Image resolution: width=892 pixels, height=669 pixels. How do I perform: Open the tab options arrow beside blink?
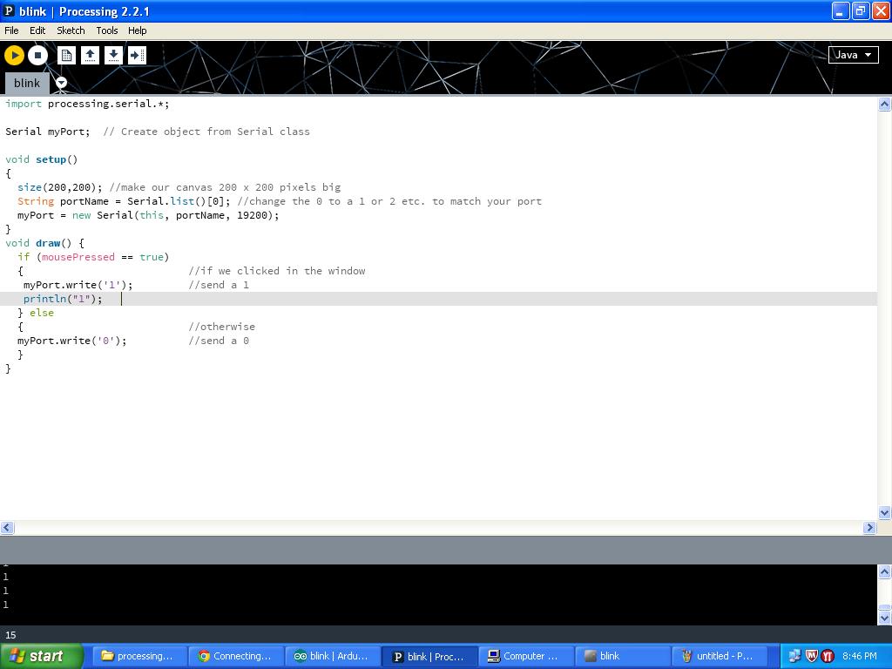click(x=62, y=83)
